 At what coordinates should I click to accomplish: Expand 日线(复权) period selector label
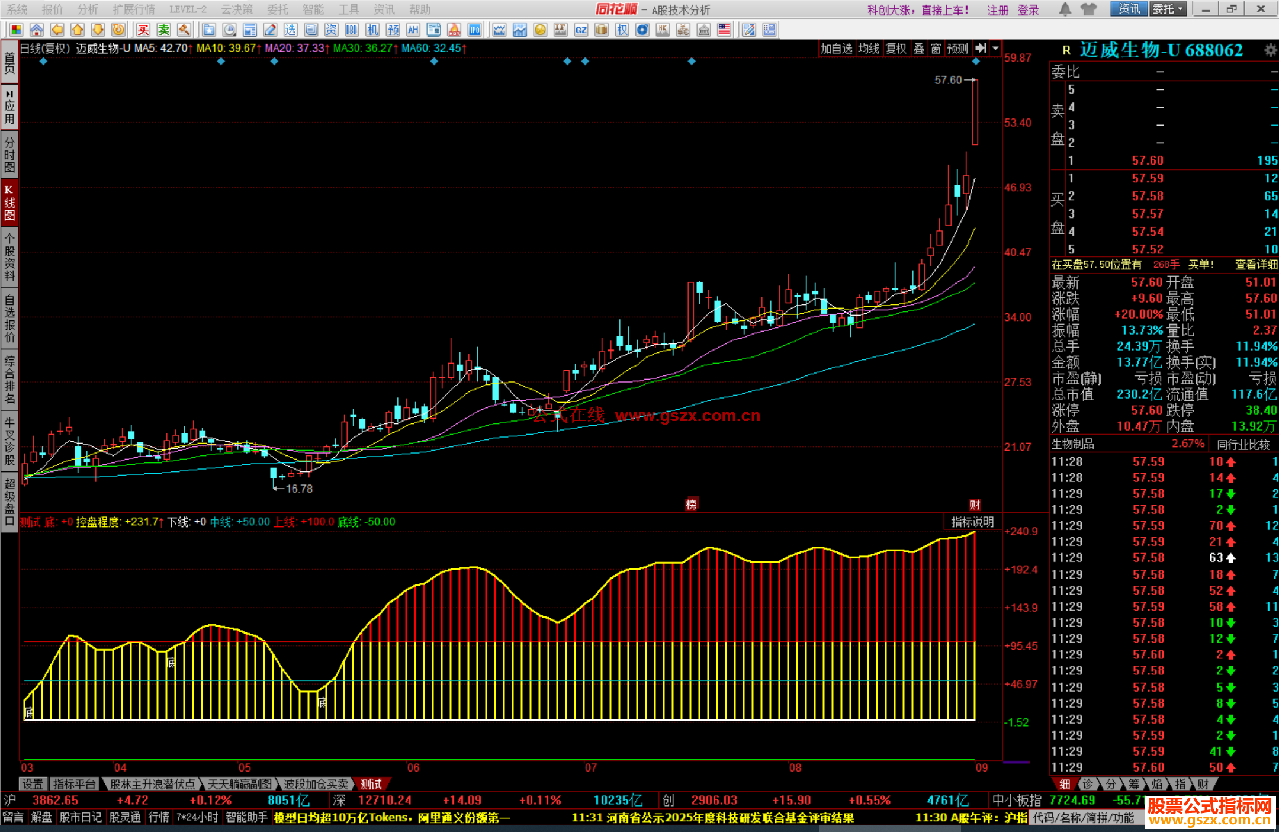coord(45,49)
